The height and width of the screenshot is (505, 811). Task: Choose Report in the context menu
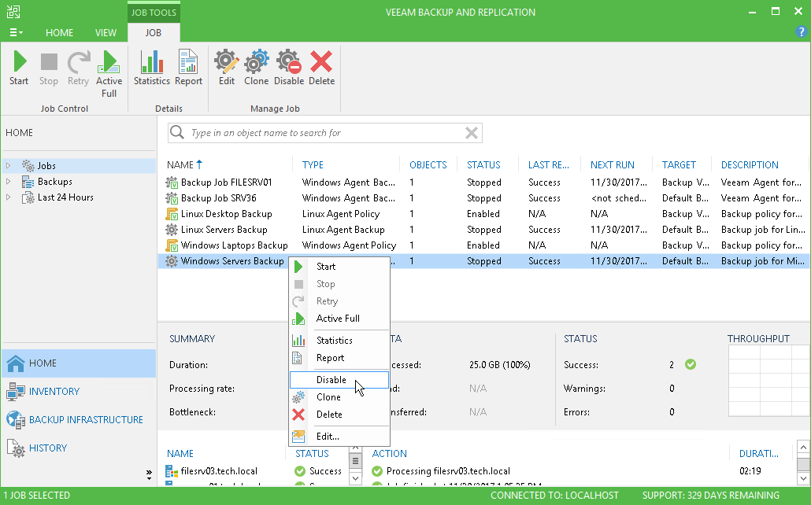pyautogui.click(x=339, y=358)
